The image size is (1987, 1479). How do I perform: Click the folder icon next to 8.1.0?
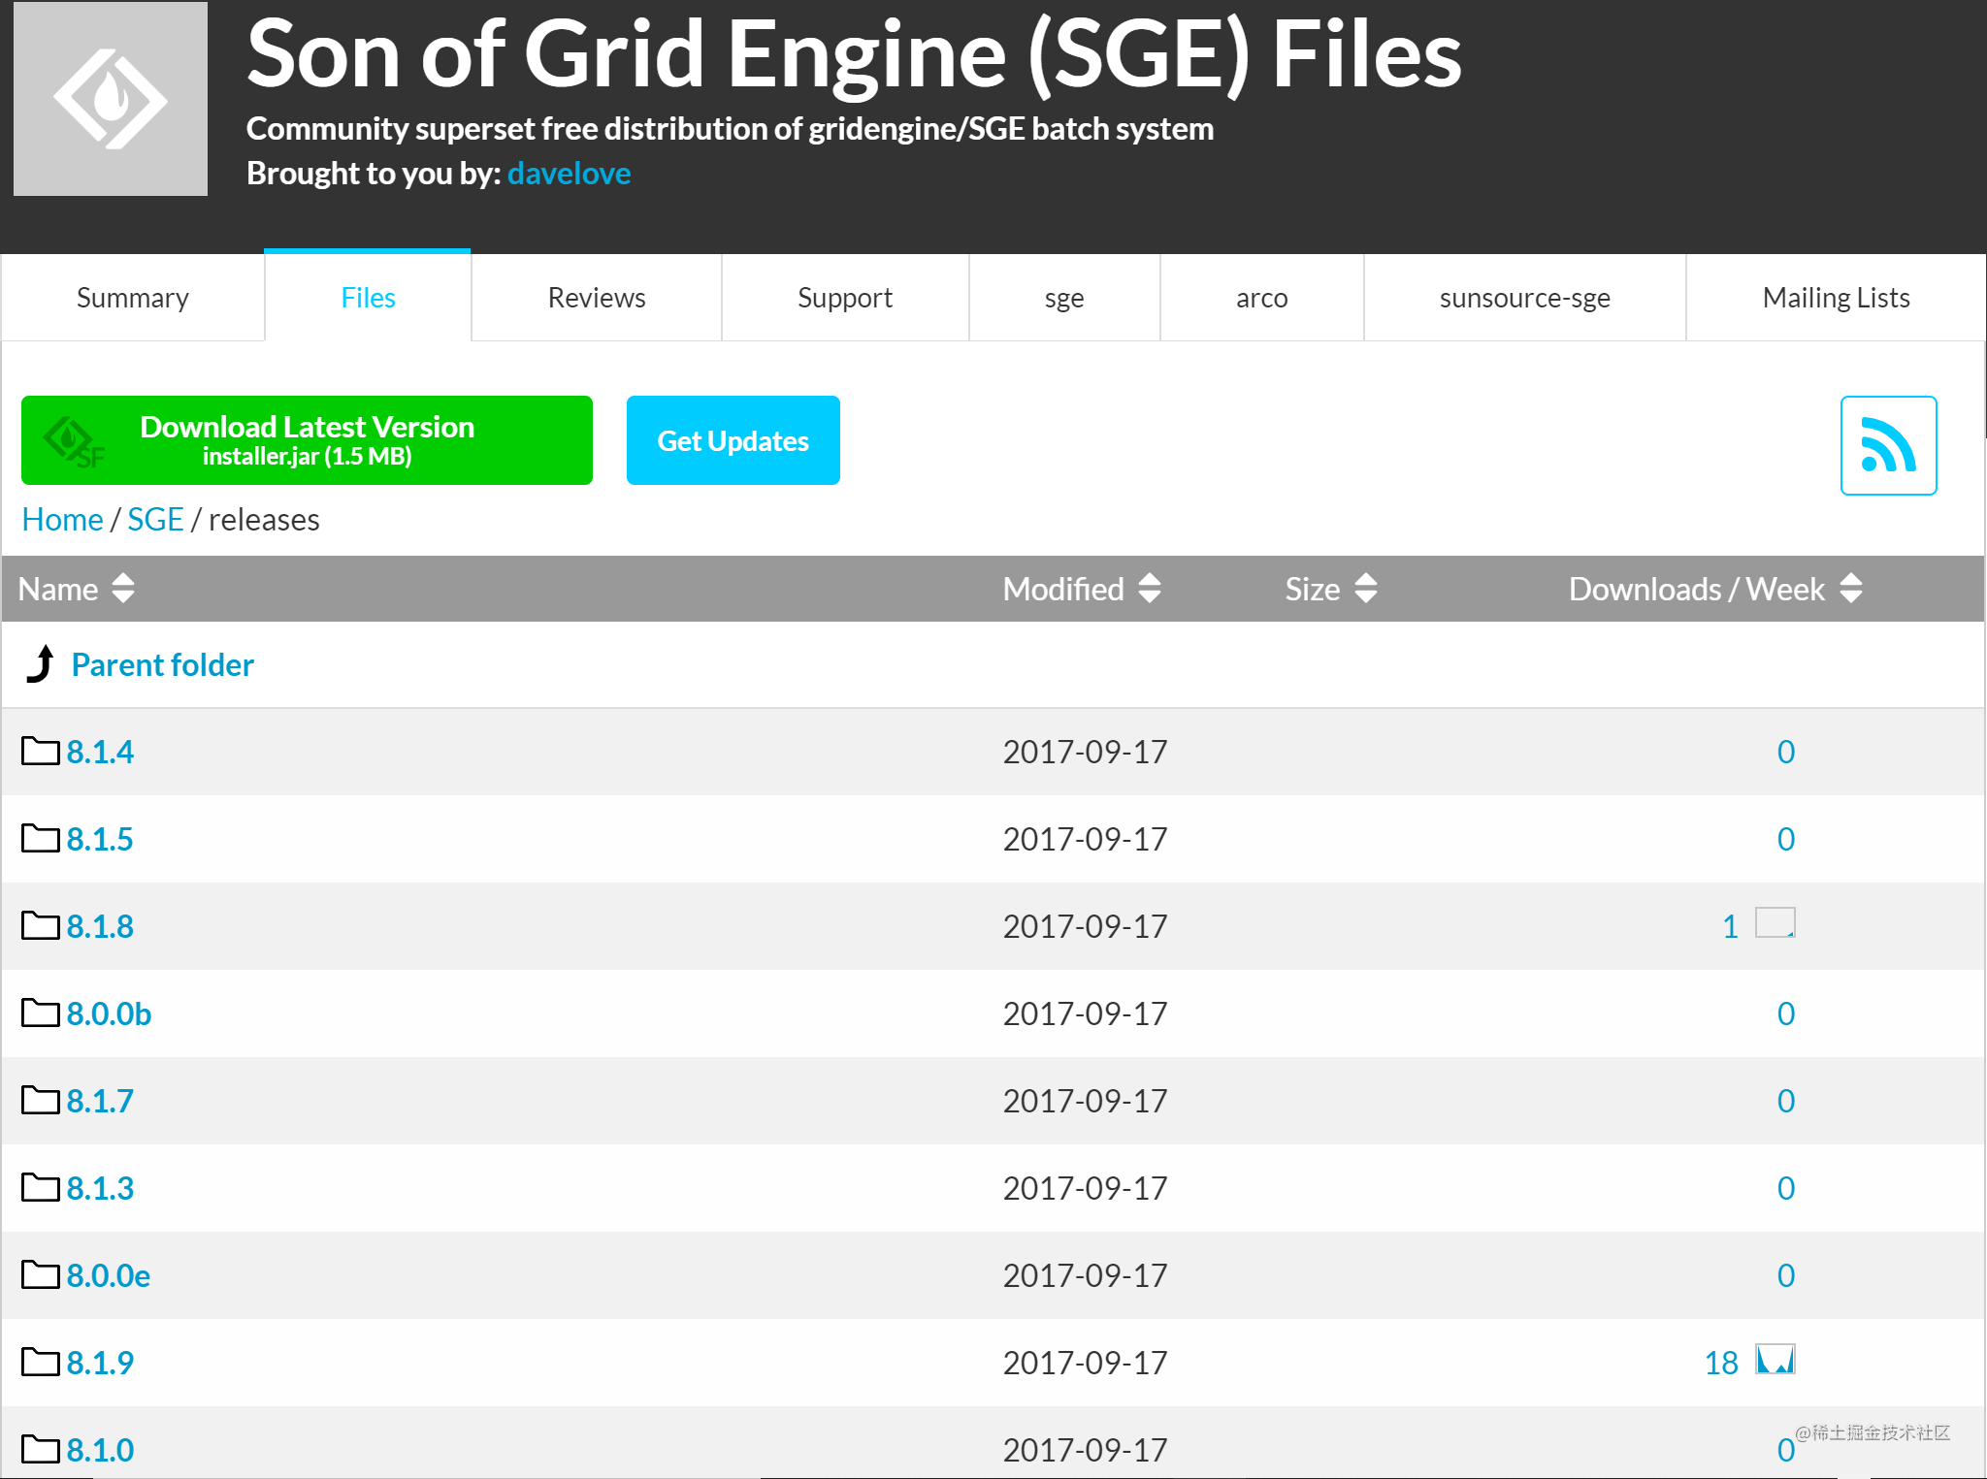tap(38, 1449)
